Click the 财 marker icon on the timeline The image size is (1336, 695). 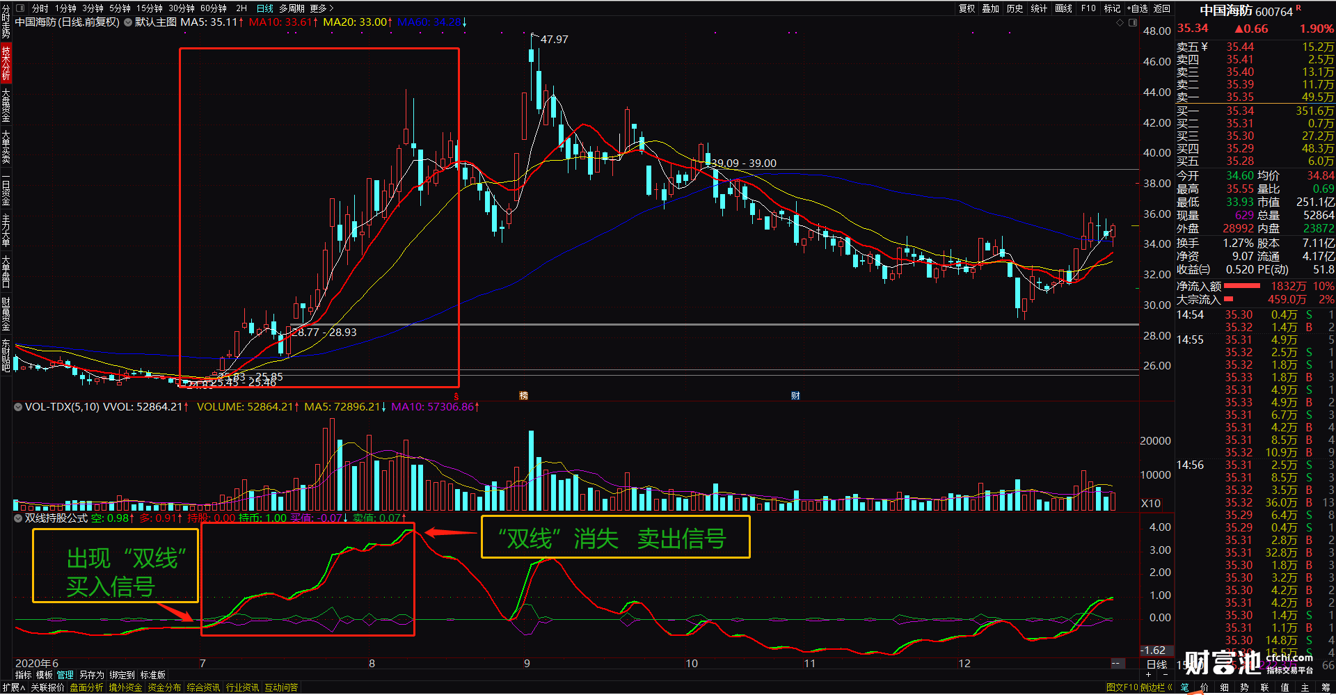click(x=795, y=395)
